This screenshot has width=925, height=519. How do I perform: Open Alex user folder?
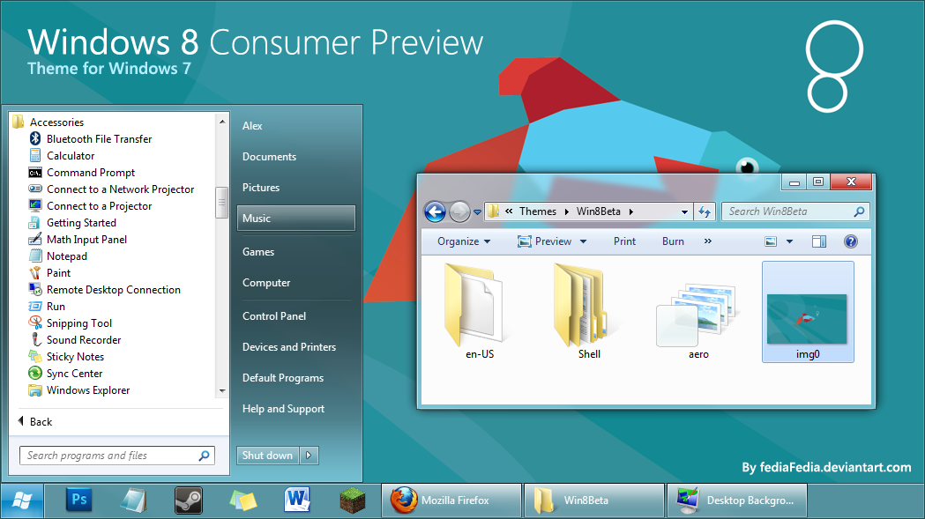click(x=252, y=126)
